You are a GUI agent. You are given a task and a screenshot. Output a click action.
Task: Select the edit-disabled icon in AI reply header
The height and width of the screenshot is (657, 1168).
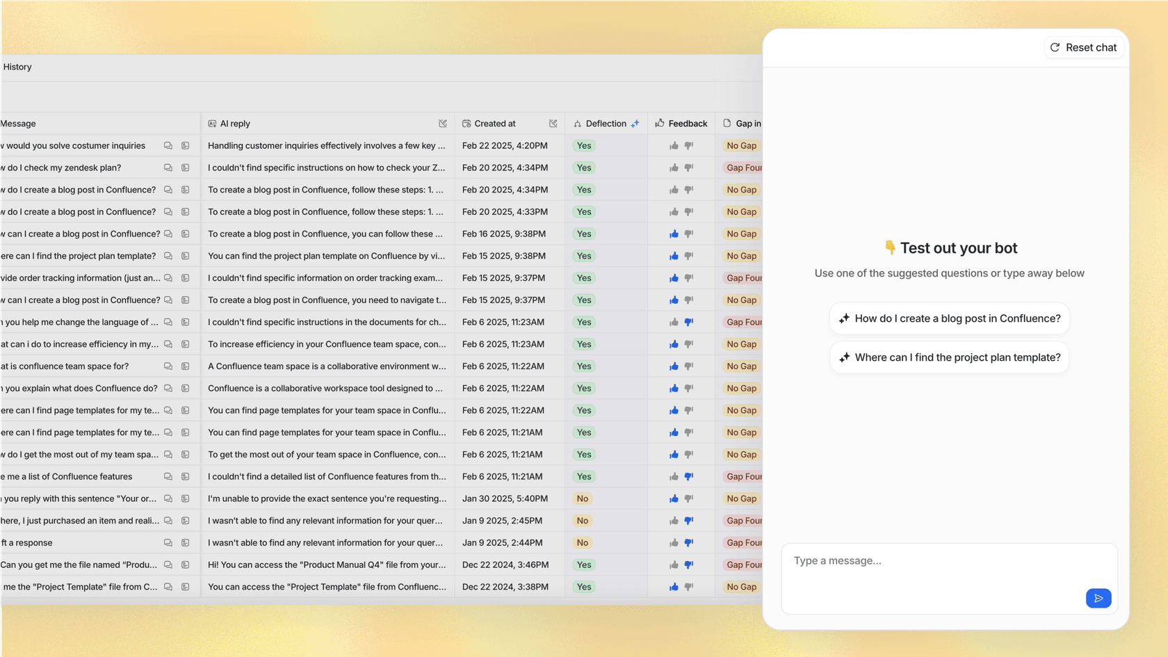tap(443, 123)
